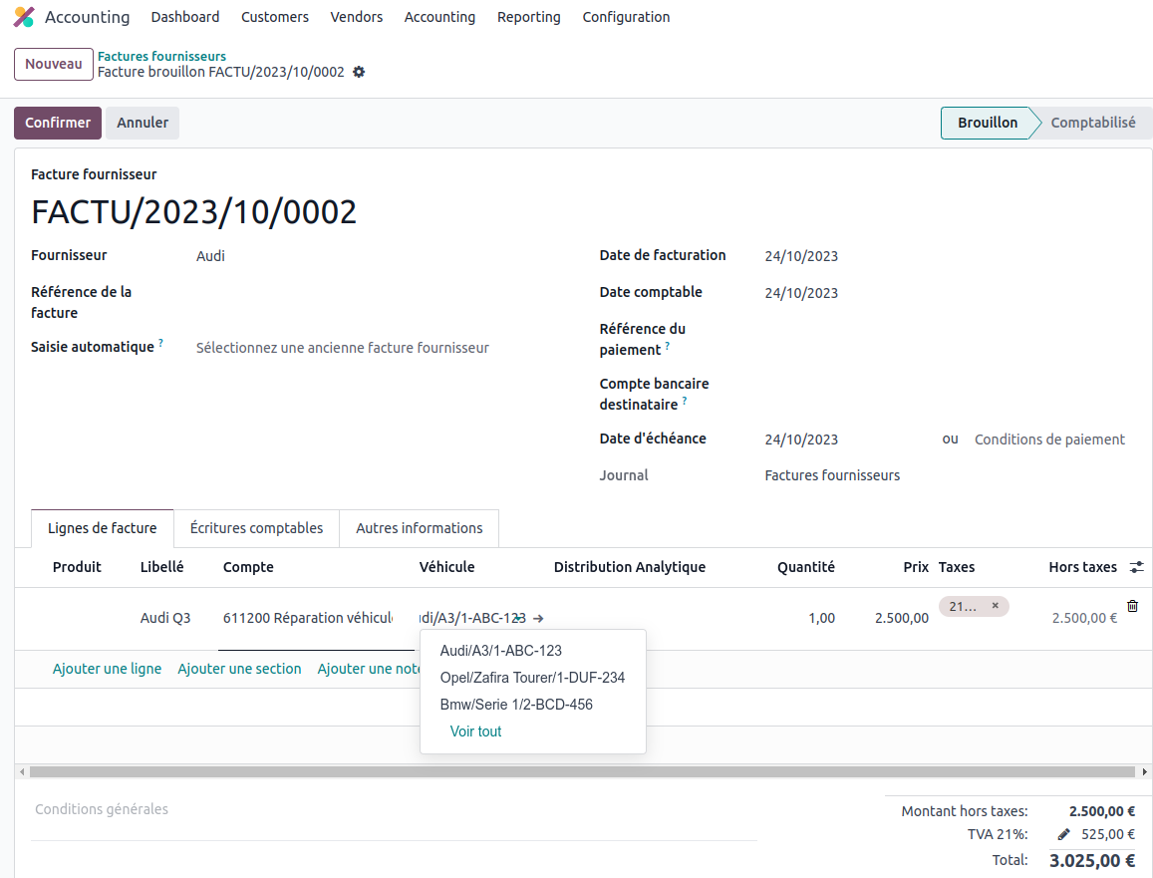Click the Total 3.025,00 € amount
The image size is (1153, 878).
click(1092, 860)
